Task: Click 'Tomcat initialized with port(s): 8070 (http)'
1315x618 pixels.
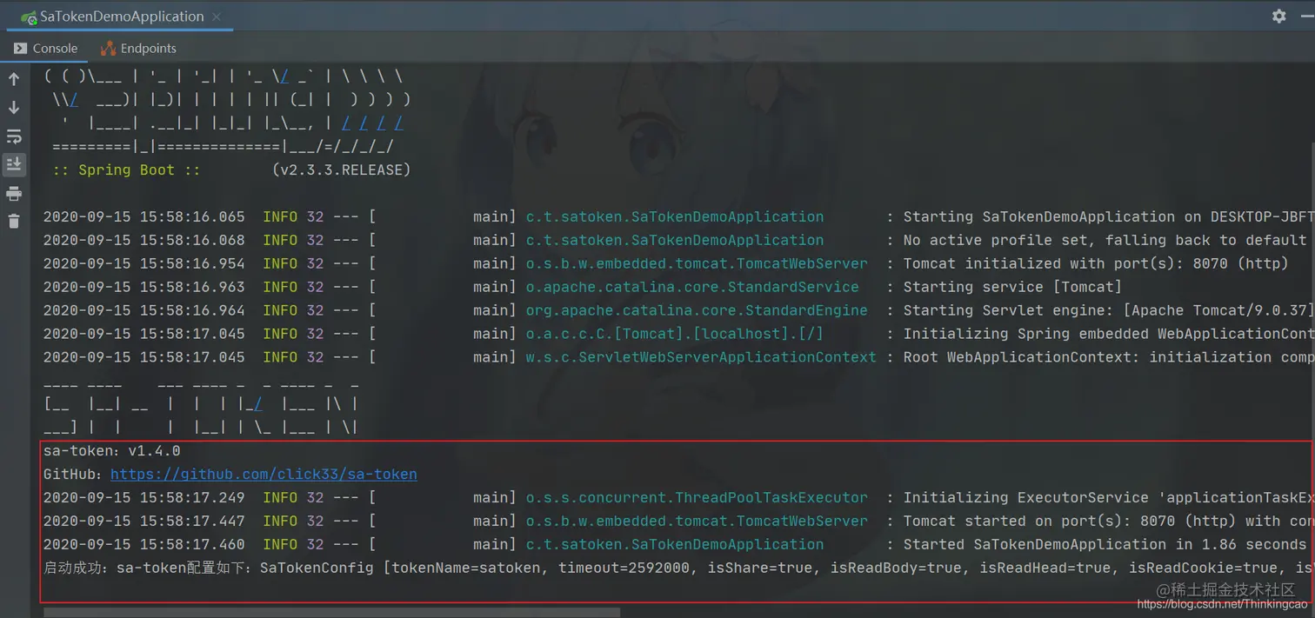Action: click(1096, 263)
